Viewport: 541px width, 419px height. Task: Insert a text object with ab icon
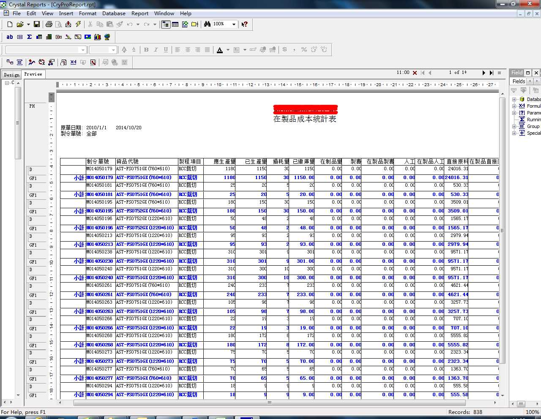click(x=10, y=37)
